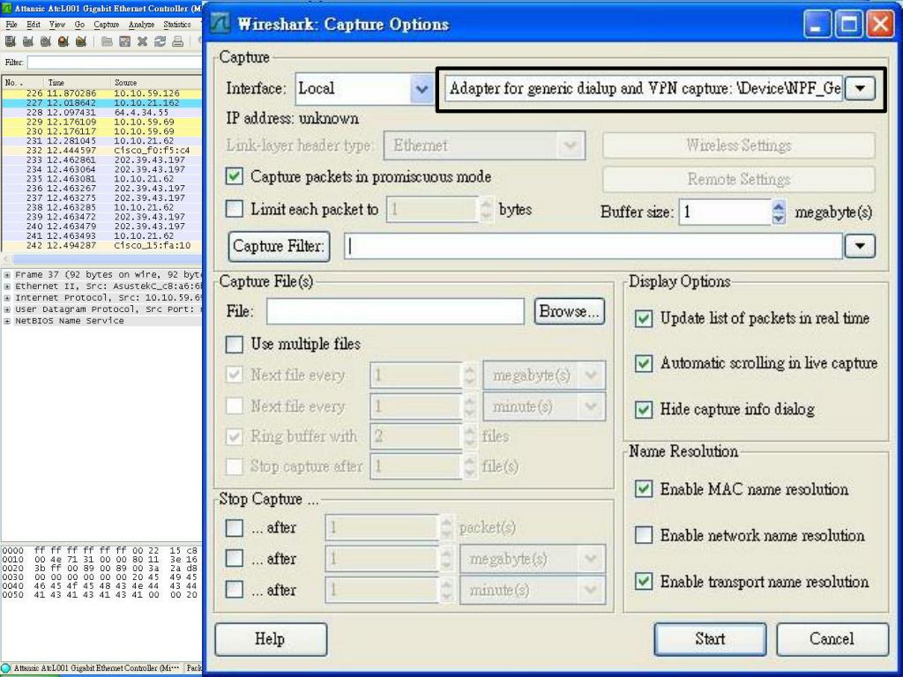Image resolution: width=903 pixels, height=677 pixels.
Task: Select packet 232 from Cisco_f0:f5:c4
Action: pyautogui.click(x=102, y=150)
